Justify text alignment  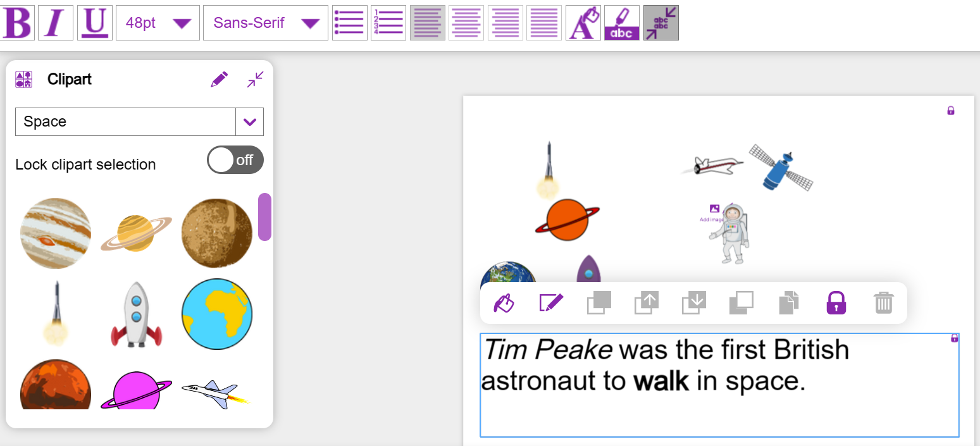pyautogui.click(x=544, y=23)
